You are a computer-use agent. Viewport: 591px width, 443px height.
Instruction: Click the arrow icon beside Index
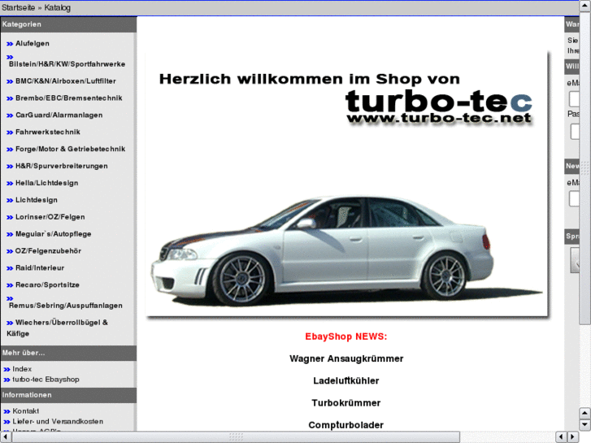pyautogui.click(x=7, y=369)
